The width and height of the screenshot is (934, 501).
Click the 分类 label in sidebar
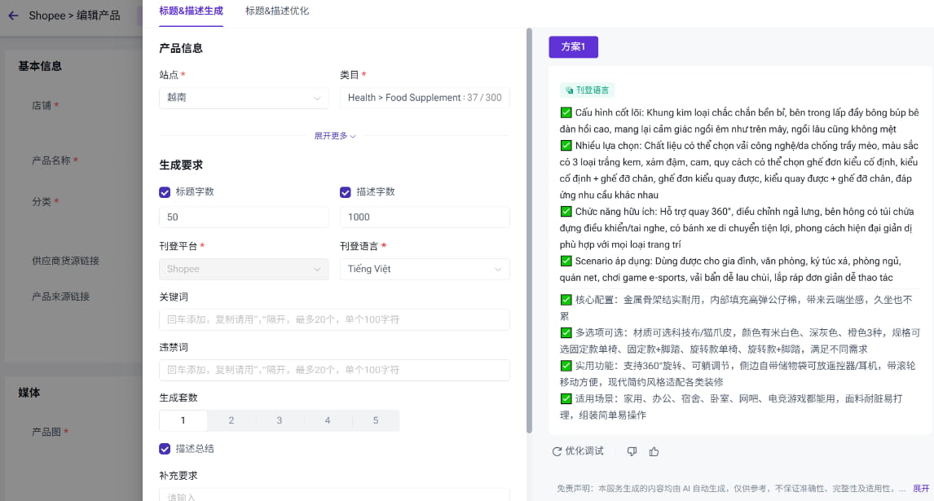point(42,202)
